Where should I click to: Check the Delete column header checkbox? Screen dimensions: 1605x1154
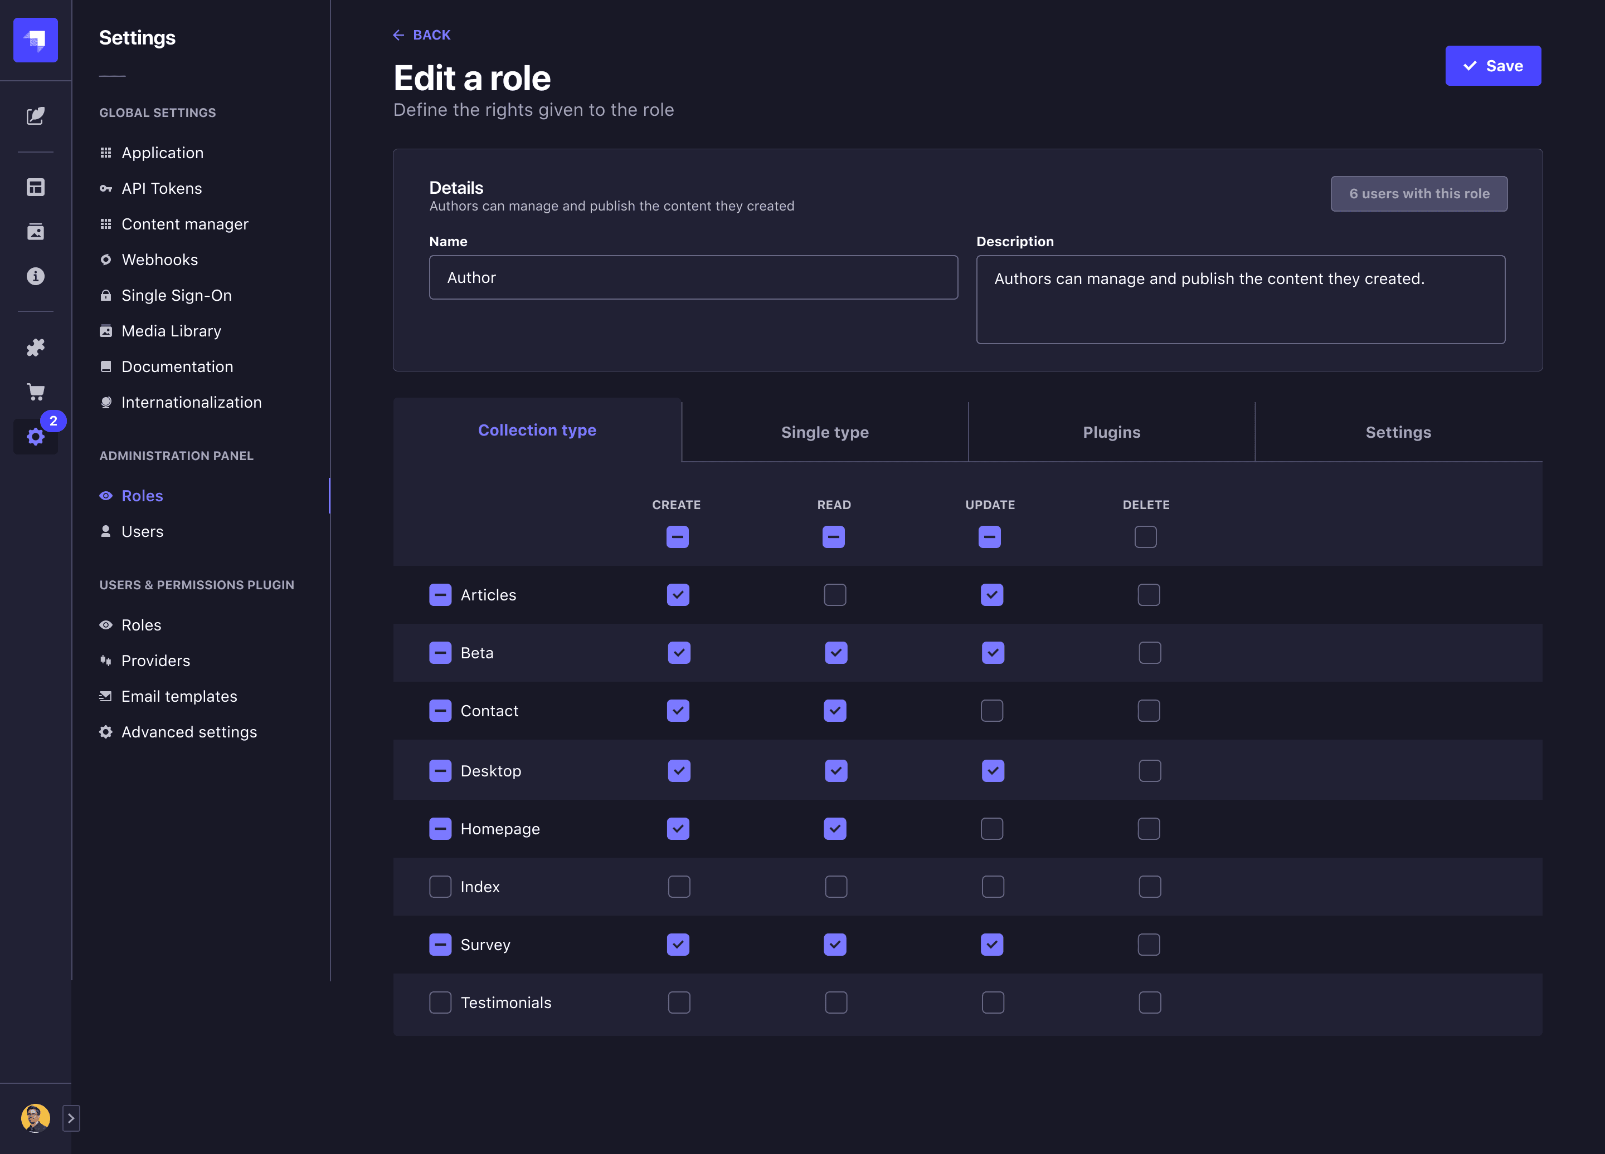coord(1145,537)
